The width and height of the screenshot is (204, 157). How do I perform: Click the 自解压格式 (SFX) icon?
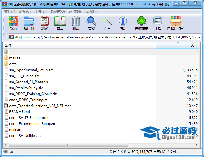[x=176, y=21]
